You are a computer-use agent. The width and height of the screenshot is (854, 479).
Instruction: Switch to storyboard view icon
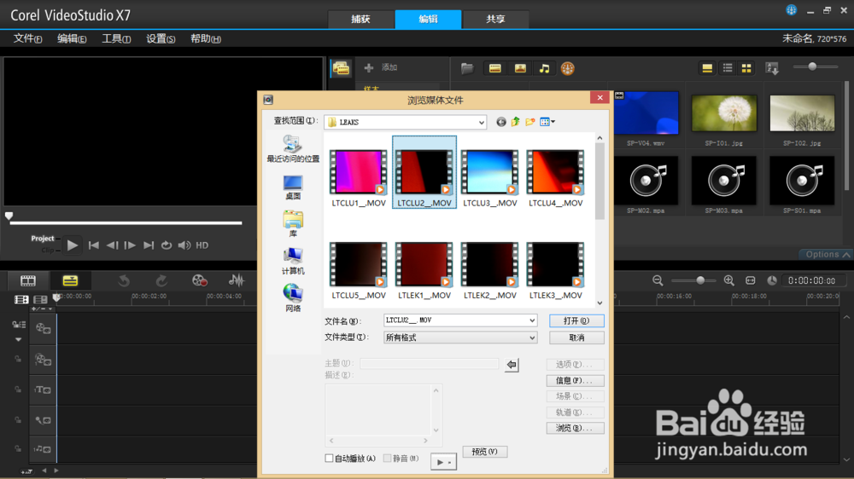pyautogui.click(x=28, y=280)
